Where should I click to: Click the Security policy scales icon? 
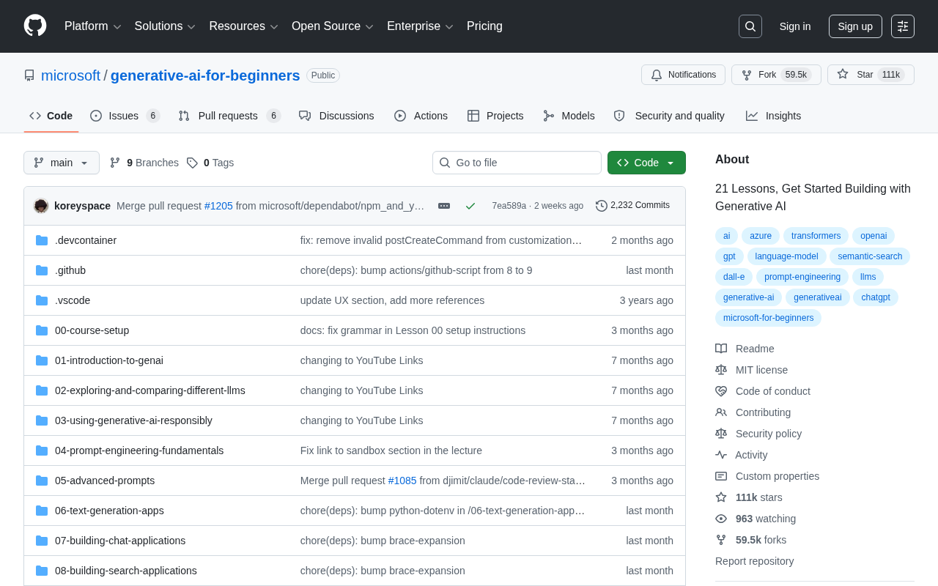[x=721, y=434]
